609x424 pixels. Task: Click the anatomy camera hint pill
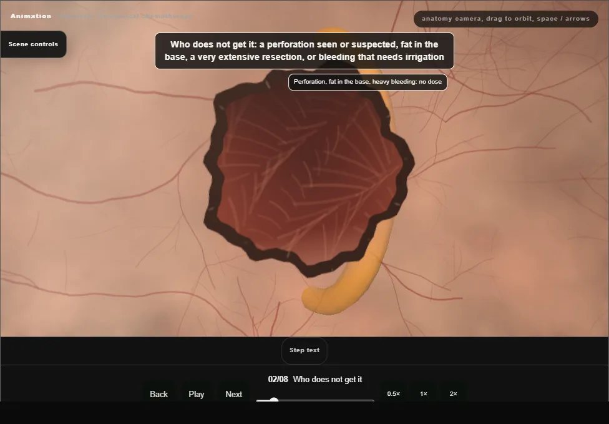pyautogui.click(x=505, y=19)
